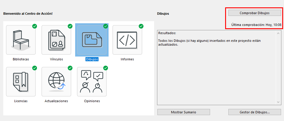Open the Licencias bookmark icon
This screenshot has height=121, width=284.
(21, 82)
